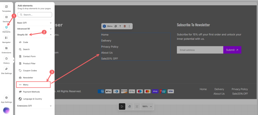Open the Templates panel in sidebar
This screenshot has width=258, height=115.
[6, 8]
